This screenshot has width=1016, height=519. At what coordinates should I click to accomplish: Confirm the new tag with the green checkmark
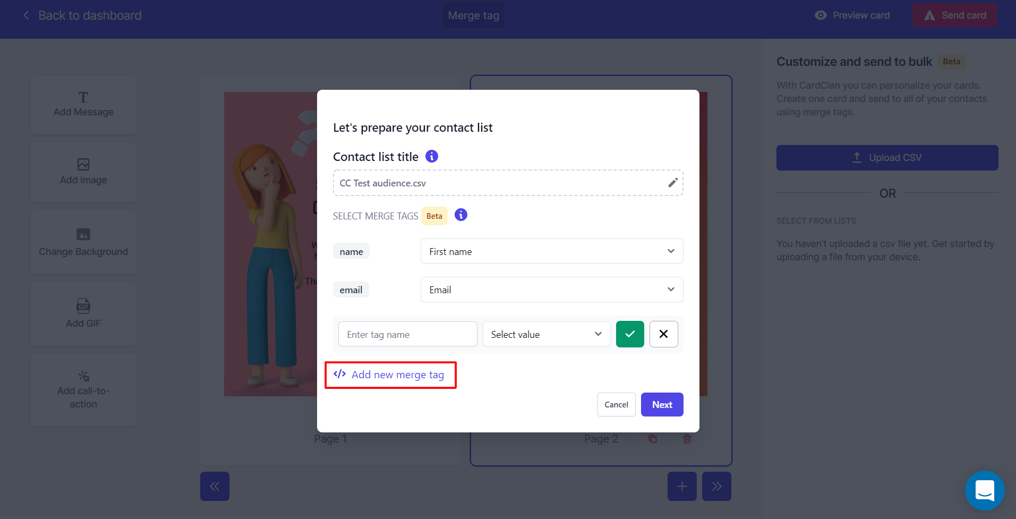[x=629, y=334]
